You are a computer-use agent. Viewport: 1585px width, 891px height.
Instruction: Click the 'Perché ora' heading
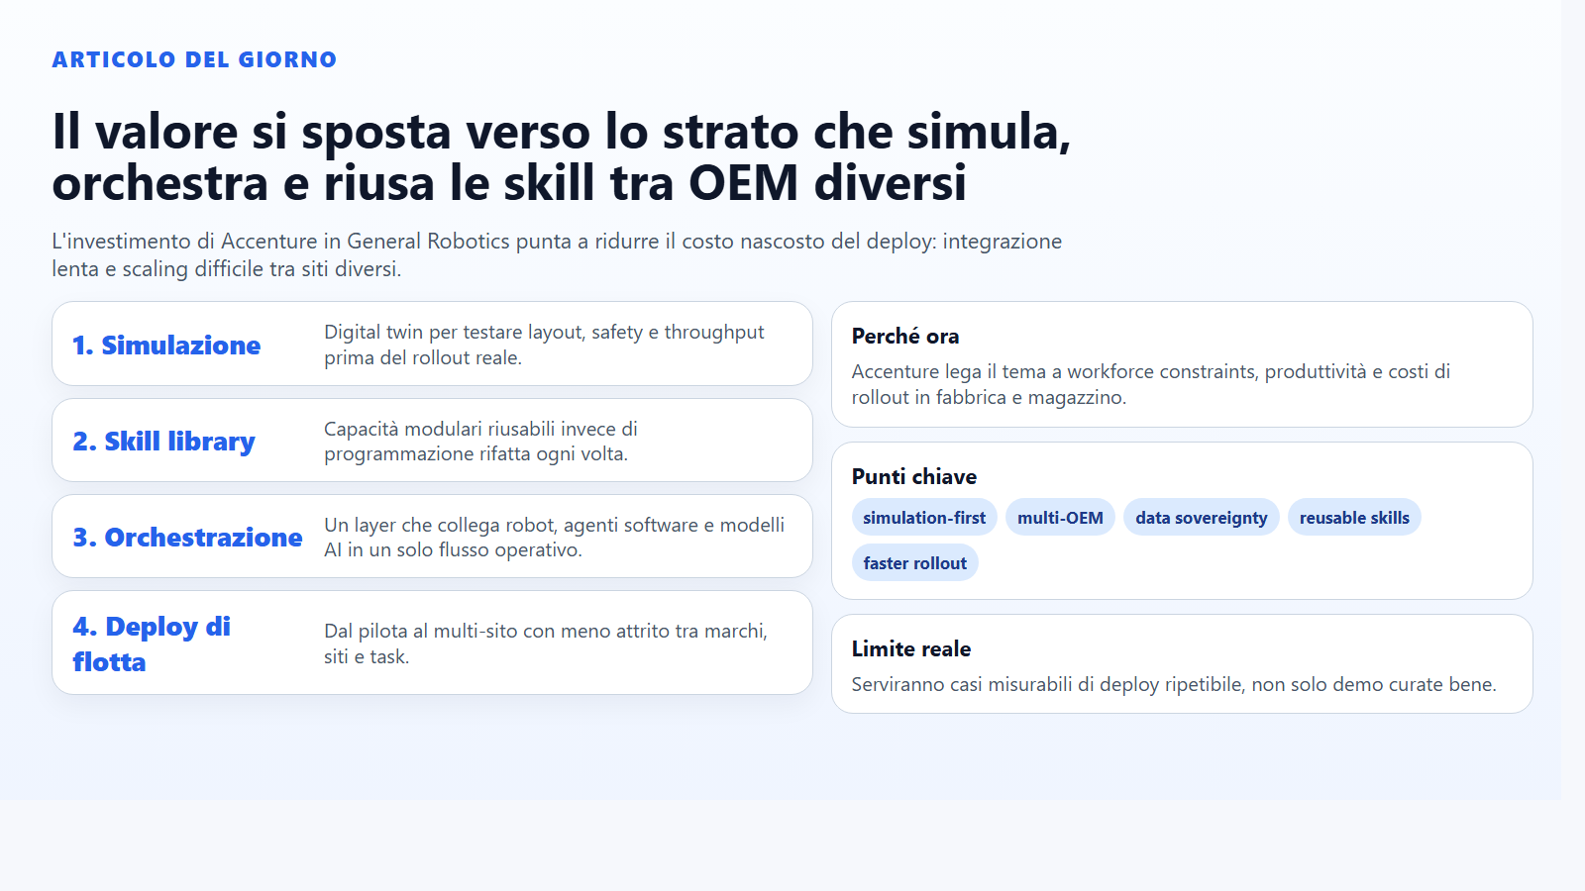(x=904, y=337)
